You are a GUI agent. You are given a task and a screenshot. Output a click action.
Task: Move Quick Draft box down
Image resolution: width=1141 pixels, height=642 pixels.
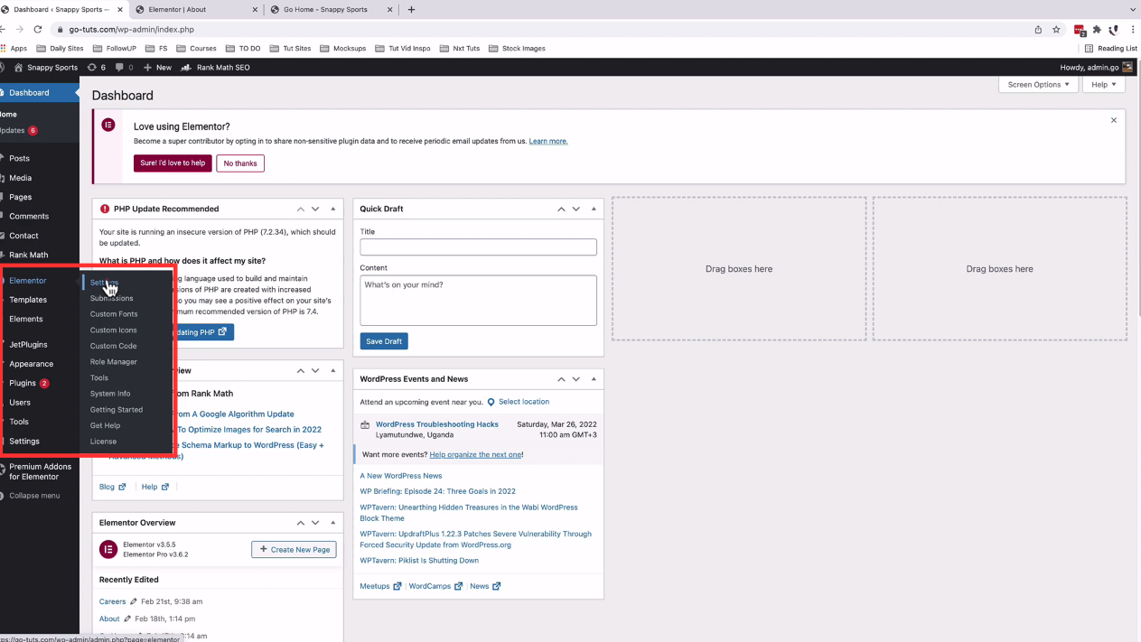(575, 209)
